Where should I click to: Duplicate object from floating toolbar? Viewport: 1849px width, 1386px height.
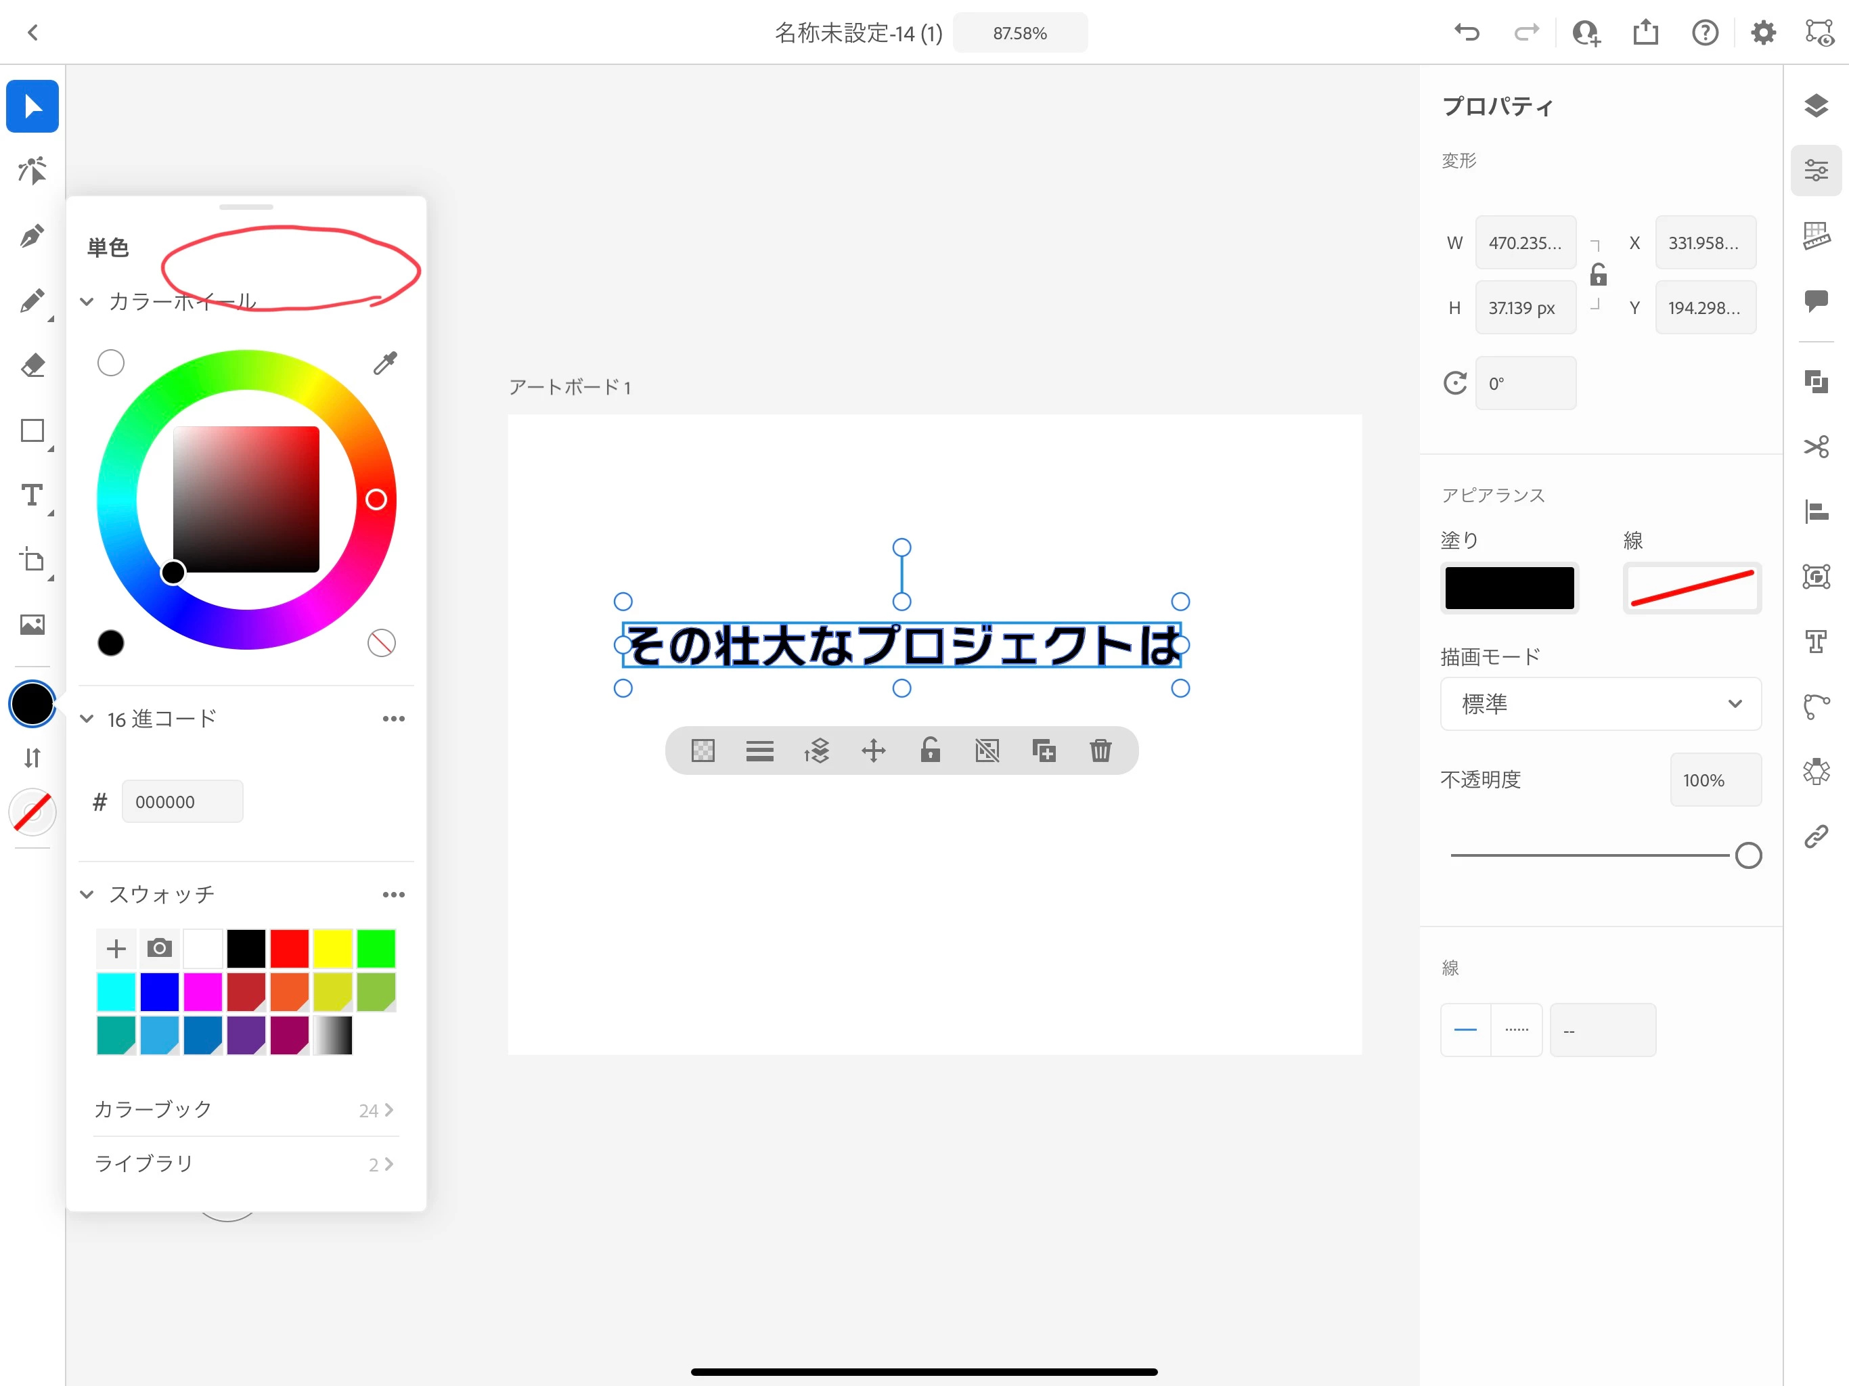[1043, 751]
